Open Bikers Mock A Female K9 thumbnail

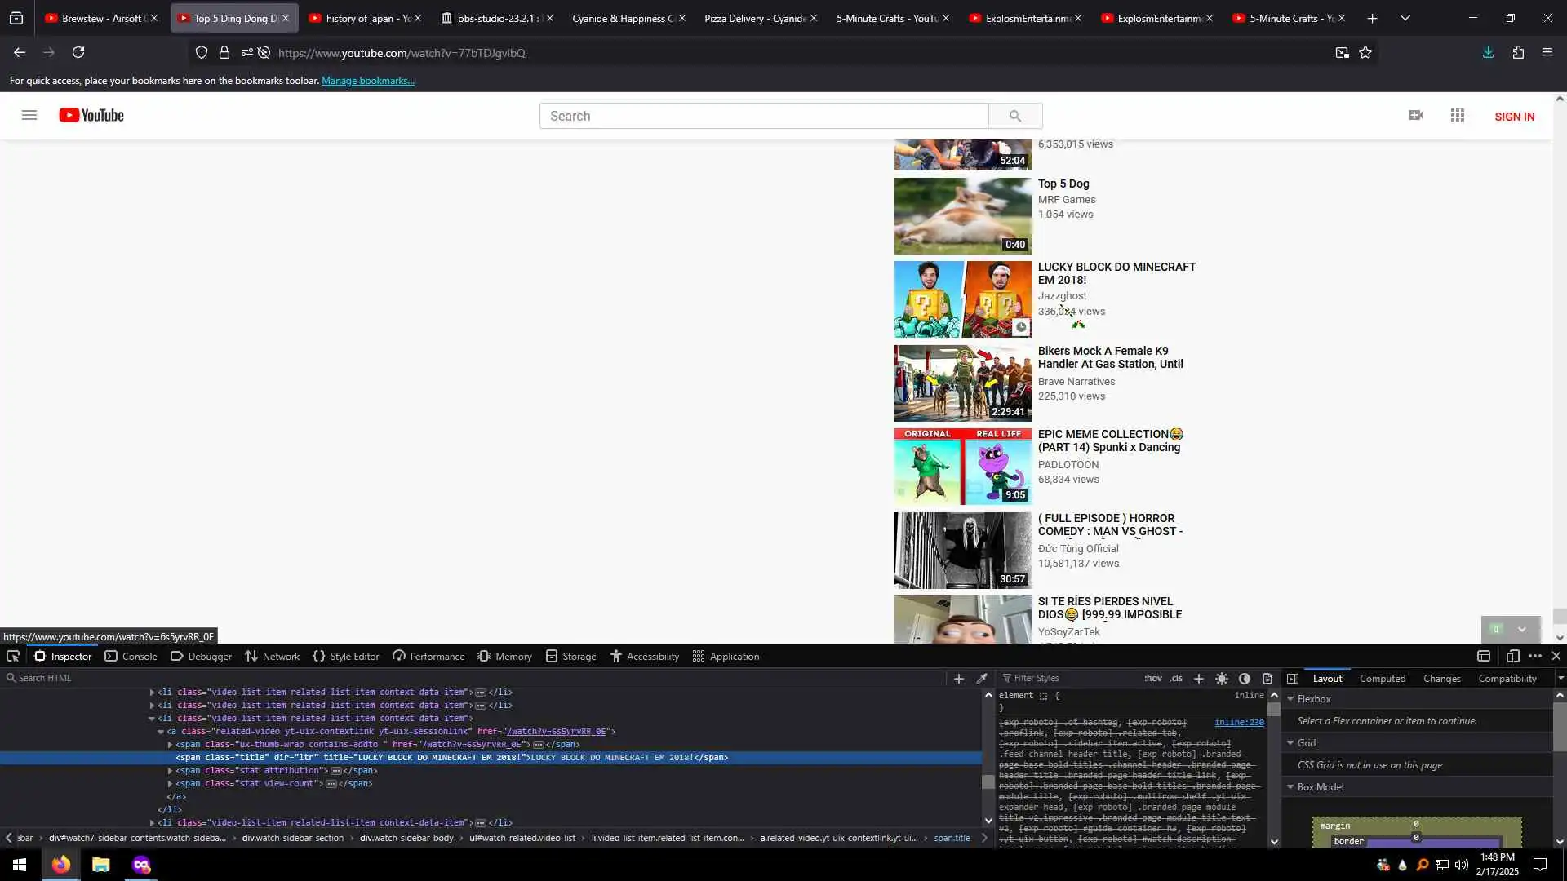coord(962,383)
